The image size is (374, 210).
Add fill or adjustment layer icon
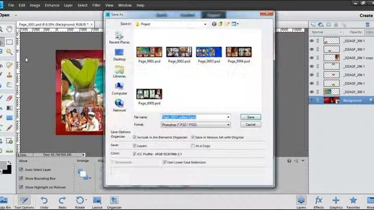pos(321,24)
